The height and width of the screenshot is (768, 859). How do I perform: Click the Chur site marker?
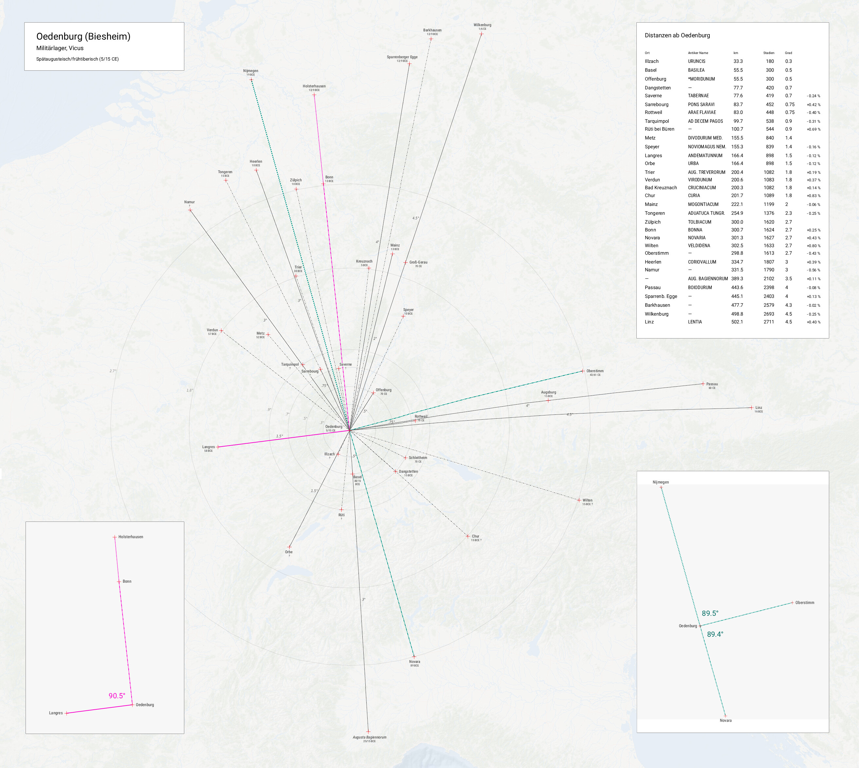[x=467, y=536]
